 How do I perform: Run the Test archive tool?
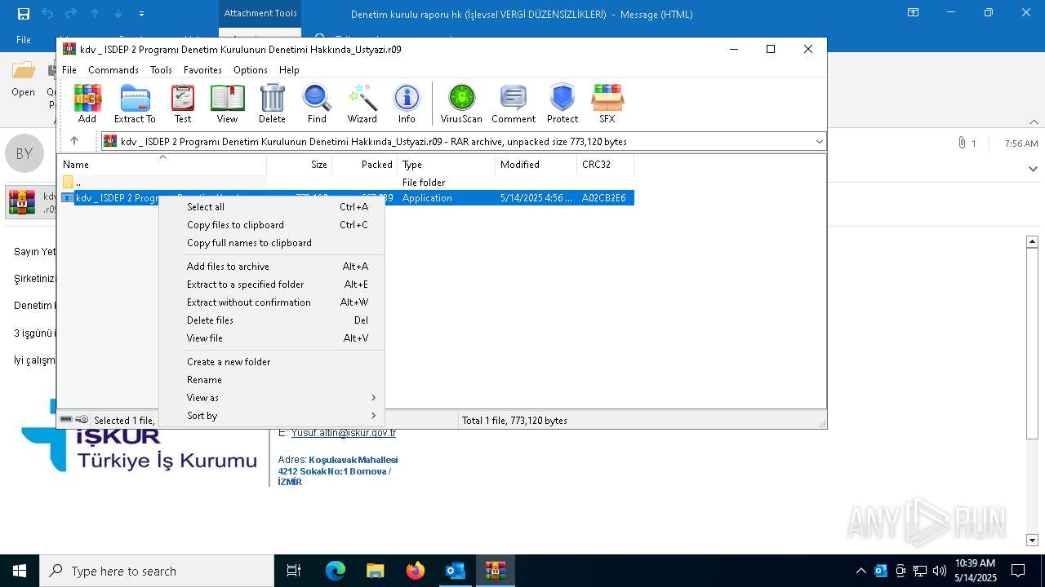[x=183, y=104]
